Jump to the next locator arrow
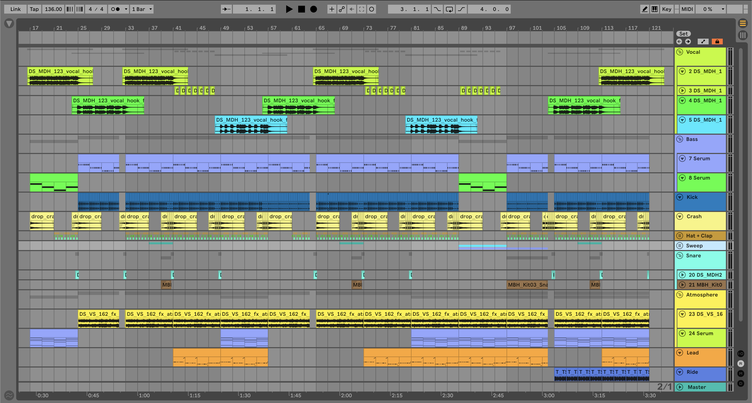This screenshot has width=752, height=403. click(x=688, y=42)
